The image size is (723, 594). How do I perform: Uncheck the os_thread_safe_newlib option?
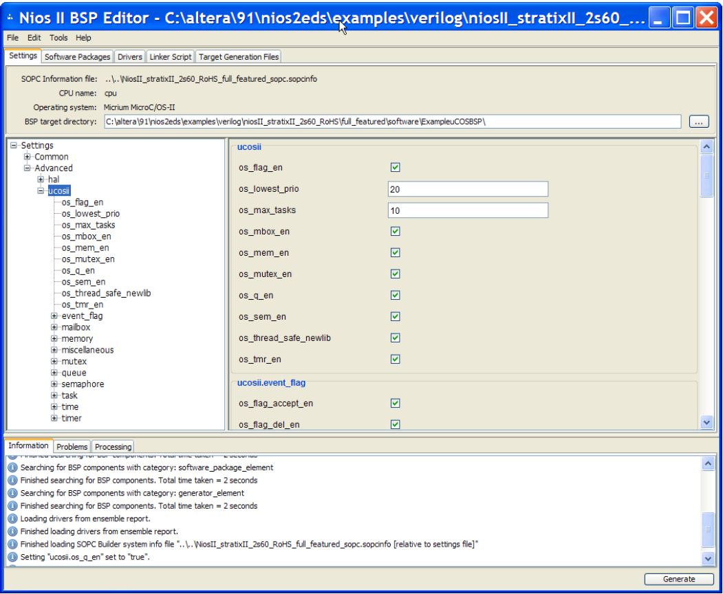(x=396, y=338)
